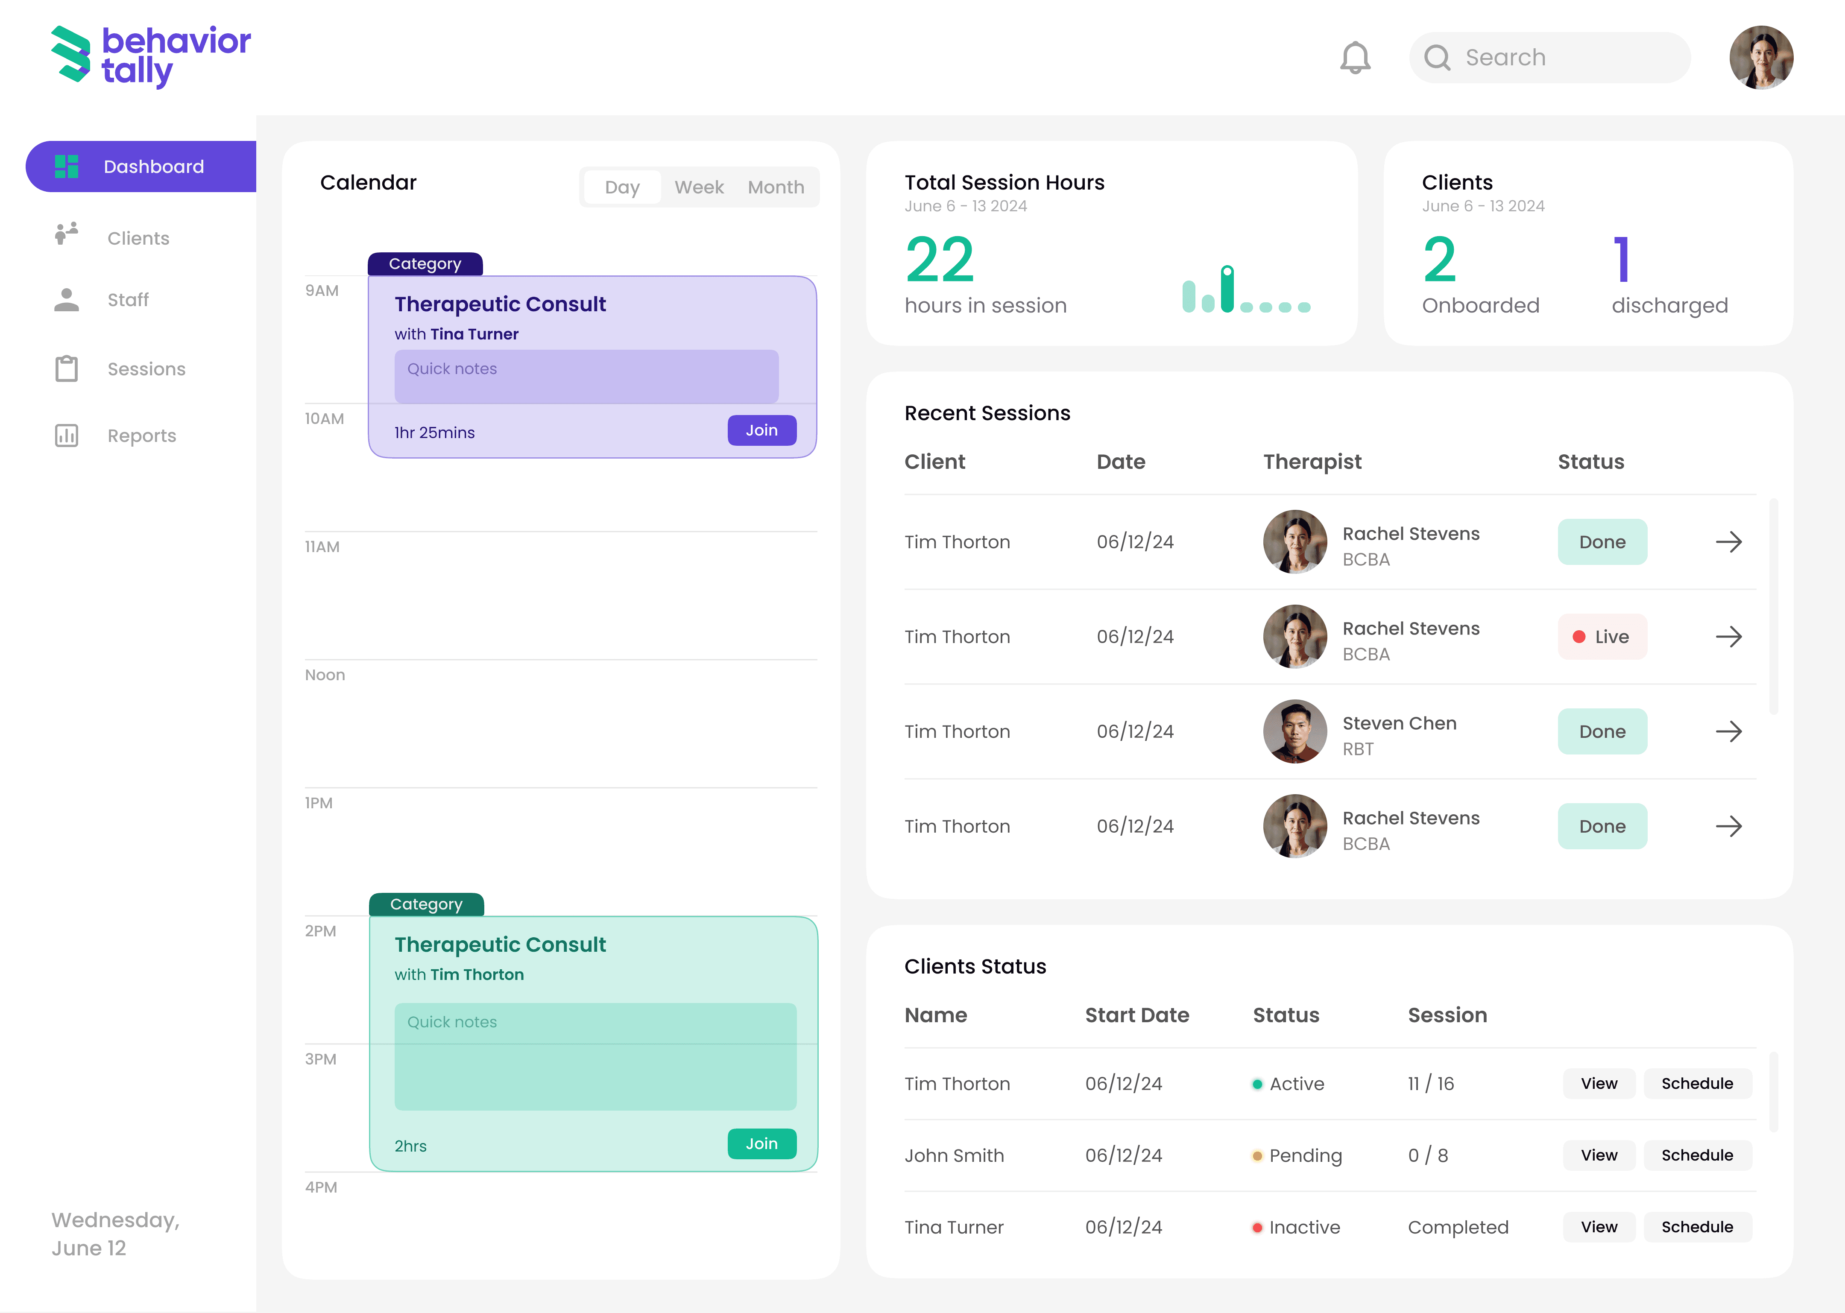
Task: Open Clients via its sidebar icon
Action: (x=66, y=234)
